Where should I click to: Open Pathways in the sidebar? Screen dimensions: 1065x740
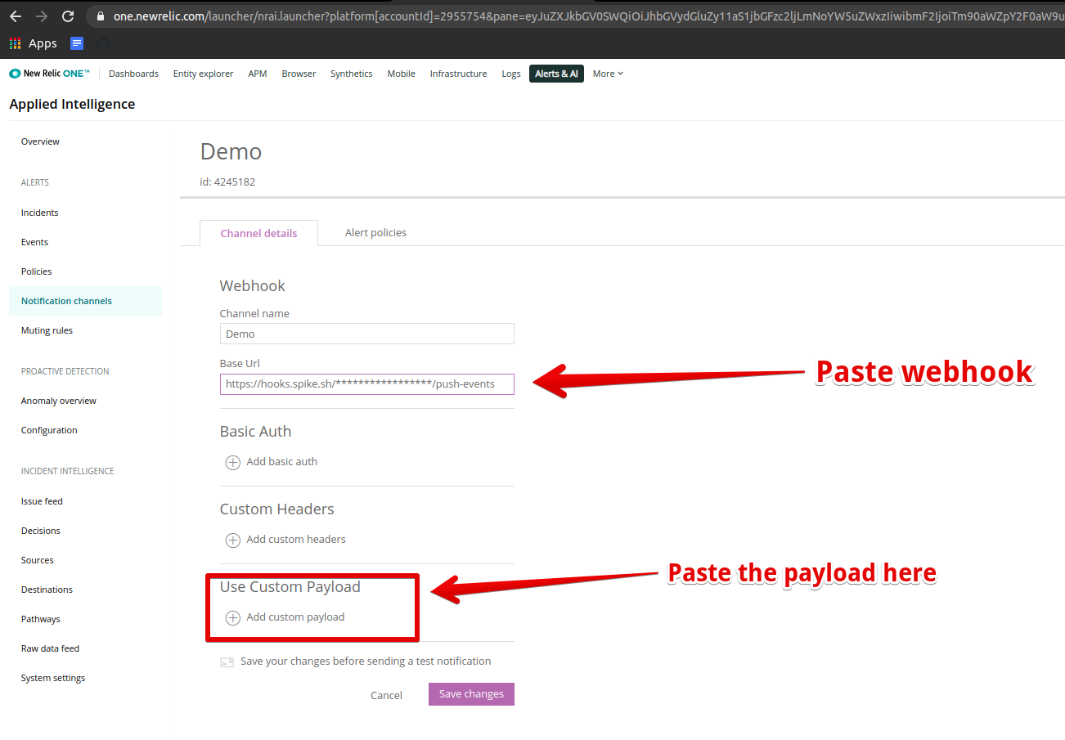point(41,619)
